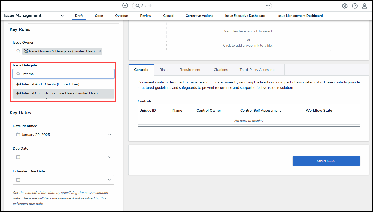Open the Corrective Actions tab
The width and height of the screenshot is (373, 212).
(x=199, y=16)
